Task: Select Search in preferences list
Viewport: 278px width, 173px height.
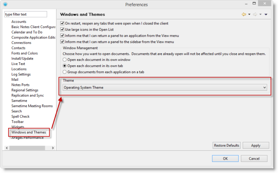Action: point(17,111)
